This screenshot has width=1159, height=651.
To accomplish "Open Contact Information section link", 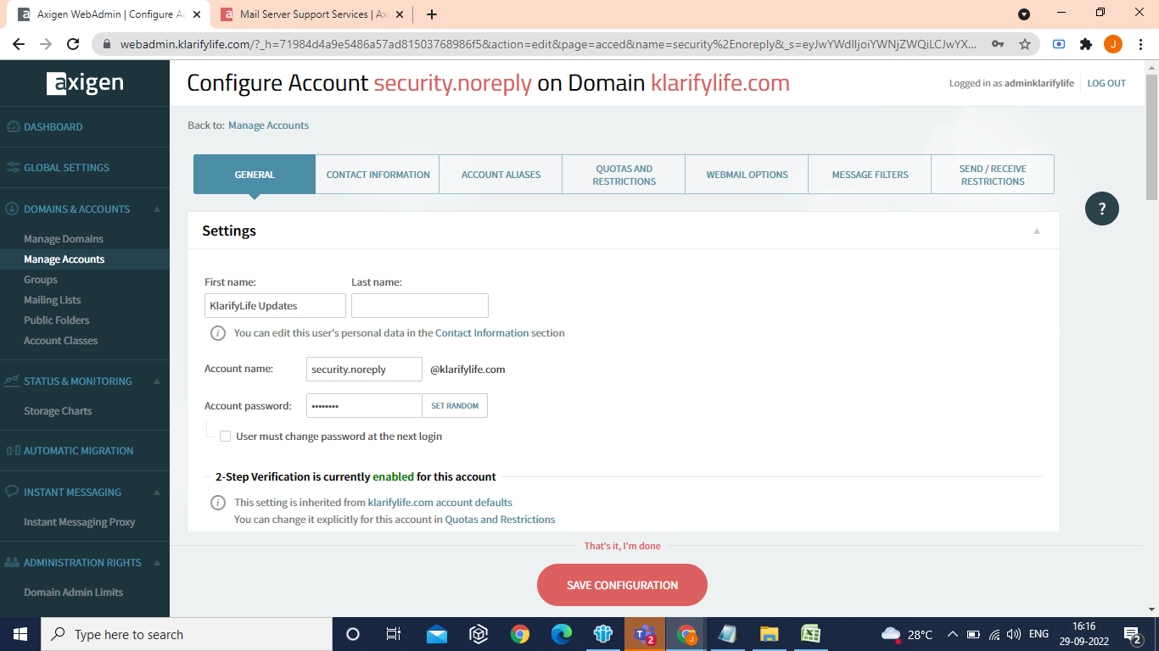I will 482,333.
